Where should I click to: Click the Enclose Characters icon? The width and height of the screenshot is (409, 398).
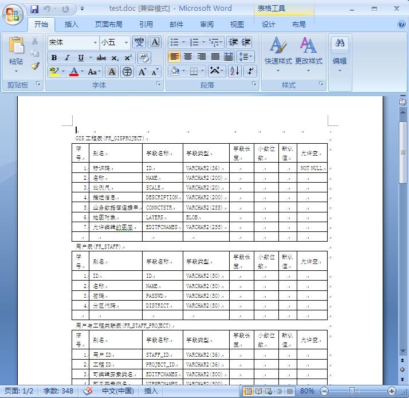coord(127,72)
